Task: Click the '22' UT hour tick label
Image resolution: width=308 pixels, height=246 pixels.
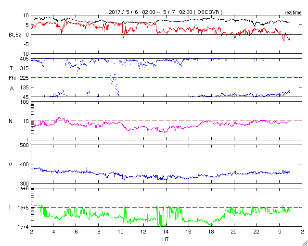Action: [257, 232]
